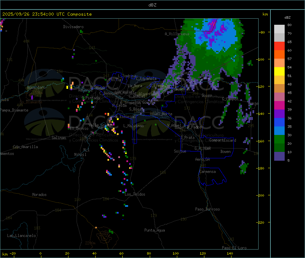Click the SAN_RAFAEL map label
305x258 pixels.
point(124,92)
